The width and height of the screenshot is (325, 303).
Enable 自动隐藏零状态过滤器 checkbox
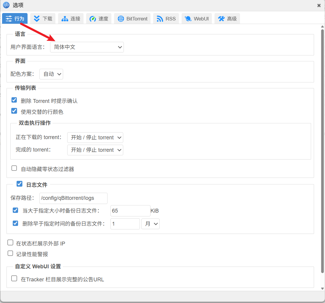(x=14, y=168)
